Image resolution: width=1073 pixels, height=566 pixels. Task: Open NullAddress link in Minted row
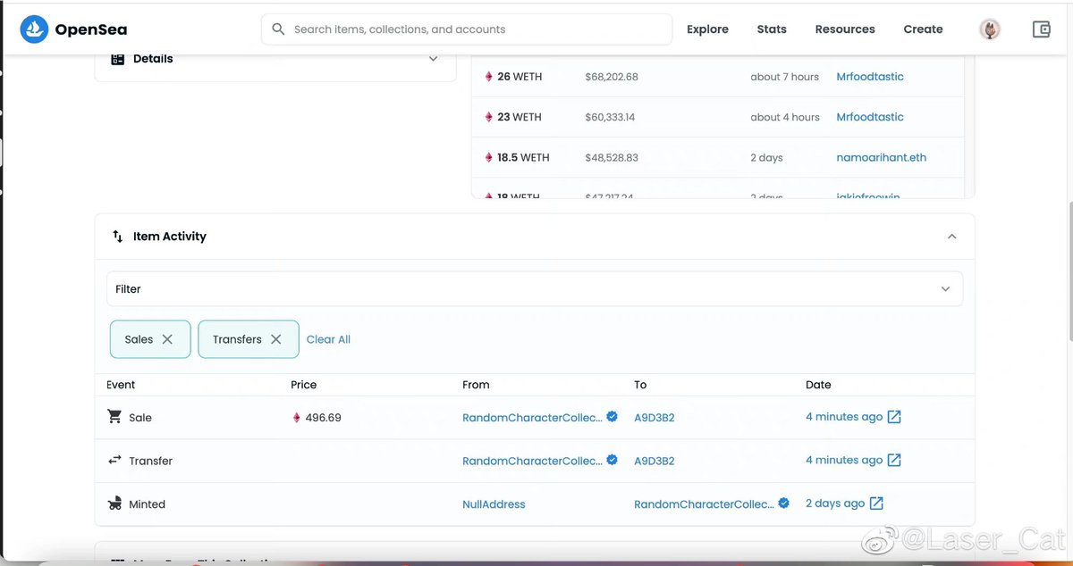[494, 504]
